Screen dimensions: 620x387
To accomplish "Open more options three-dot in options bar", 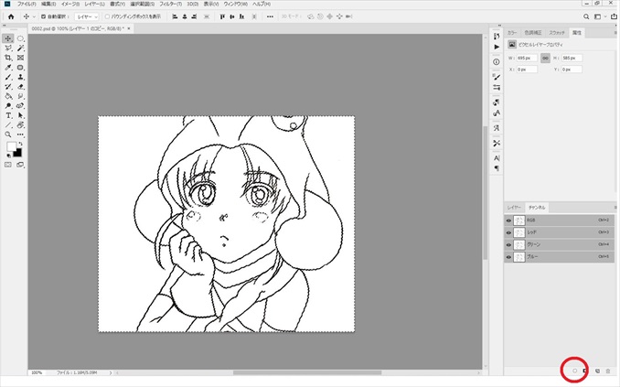I will (270, 16).
